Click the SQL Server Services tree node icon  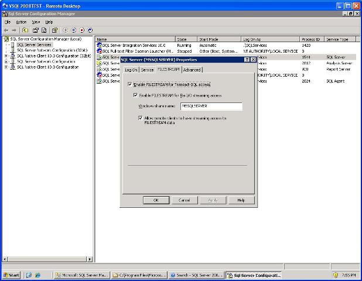coord(13,44)
